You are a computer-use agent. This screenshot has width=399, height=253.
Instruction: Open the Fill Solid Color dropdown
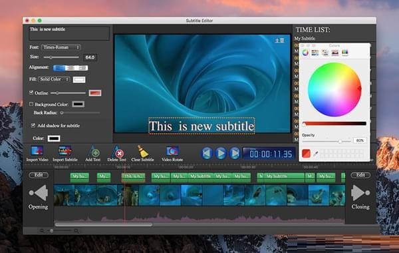coord(55,79)
